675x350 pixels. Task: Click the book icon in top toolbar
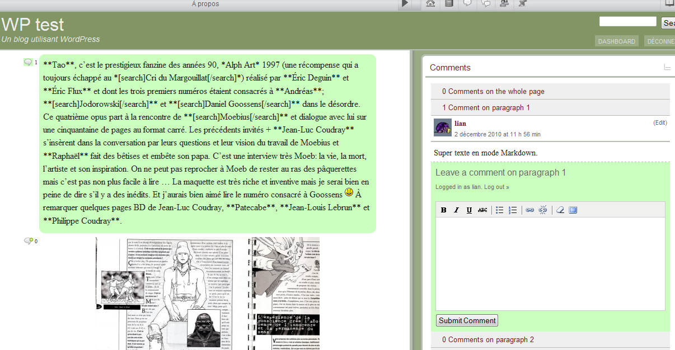pyautogui.click(x=449, y=4)
